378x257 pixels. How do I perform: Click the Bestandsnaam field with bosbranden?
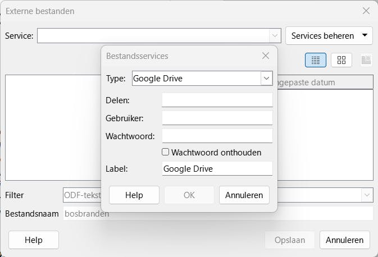[218, 214]
